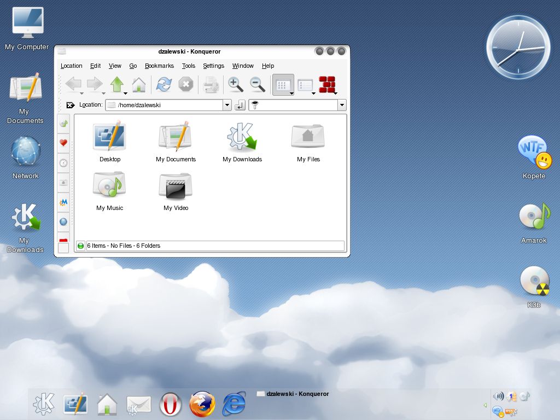
Task: Open the Home location toolbar icon
Action: 138,85
